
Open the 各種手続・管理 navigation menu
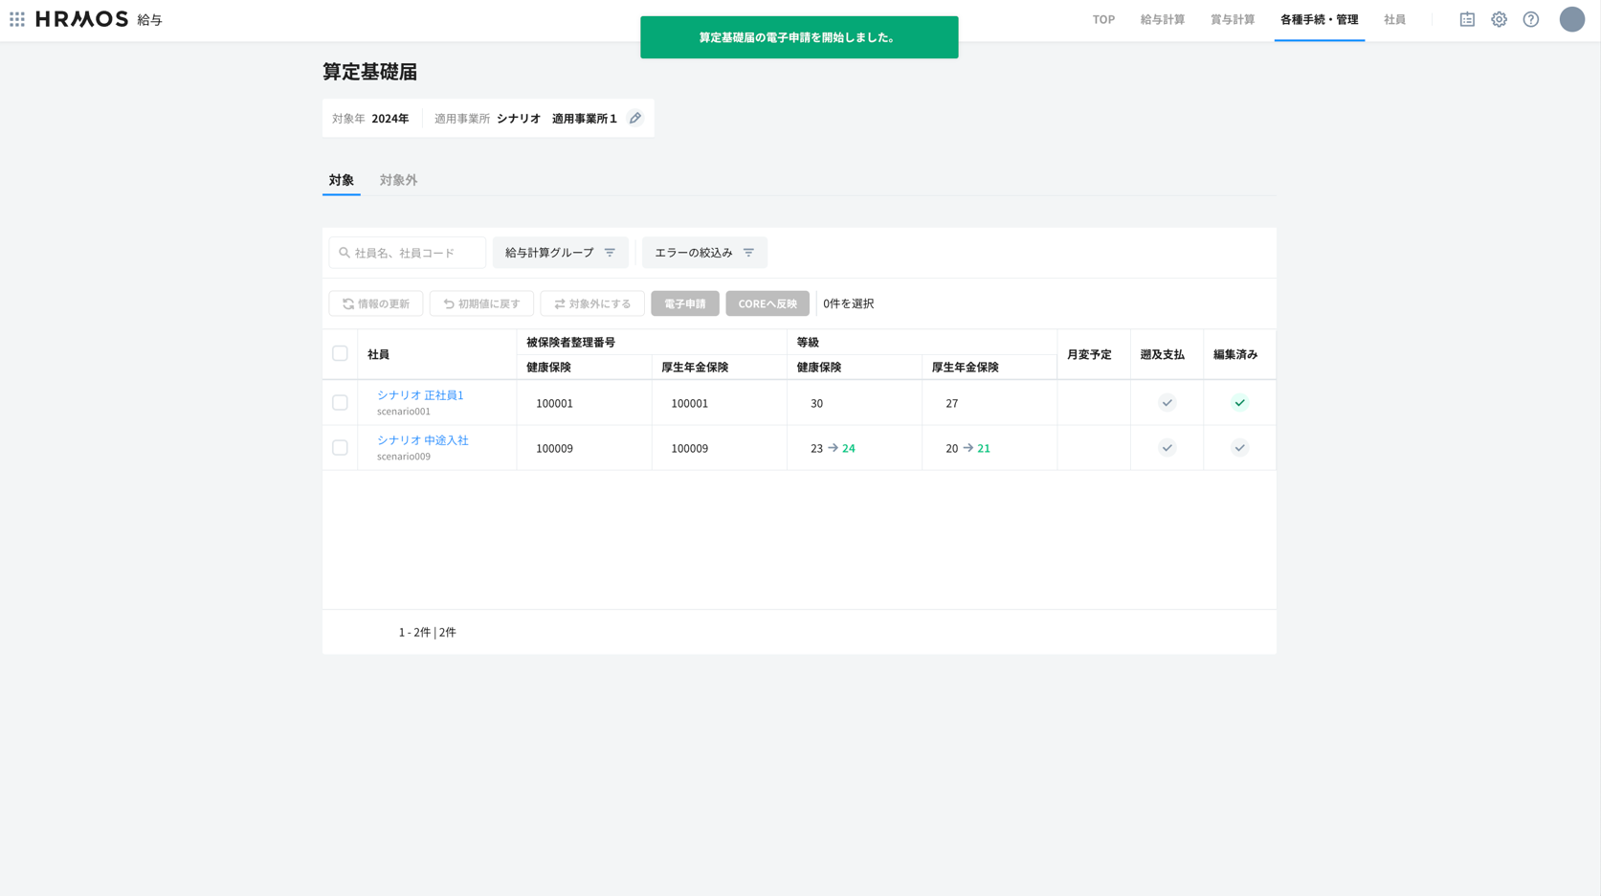1319,19
